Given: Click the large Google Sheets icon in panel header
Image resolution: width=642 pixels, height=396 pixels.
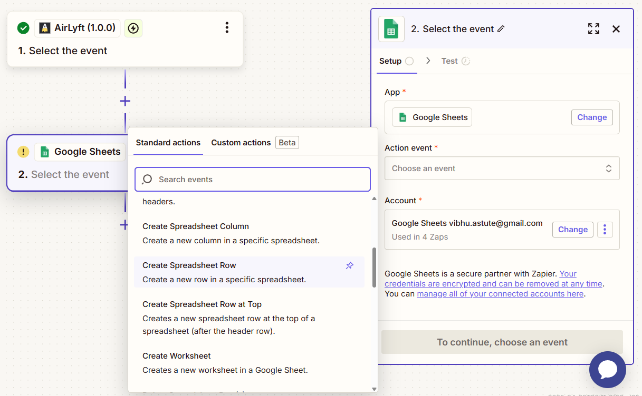Looking at the screenshot, I should (391, 29).
